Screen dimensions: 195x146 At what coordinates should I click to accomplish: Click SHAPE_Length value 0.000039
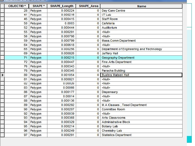point(61,114)
